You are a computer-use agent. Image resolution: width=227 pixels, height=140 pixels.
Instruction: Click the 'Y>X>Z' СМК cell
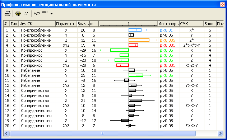(191, 85)
